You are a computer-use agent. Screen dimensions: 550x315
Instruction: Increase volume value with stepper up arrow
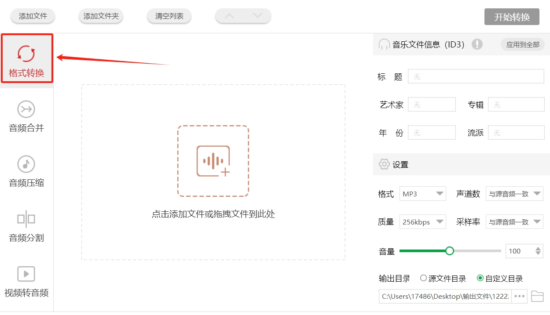tap(538, 249)
